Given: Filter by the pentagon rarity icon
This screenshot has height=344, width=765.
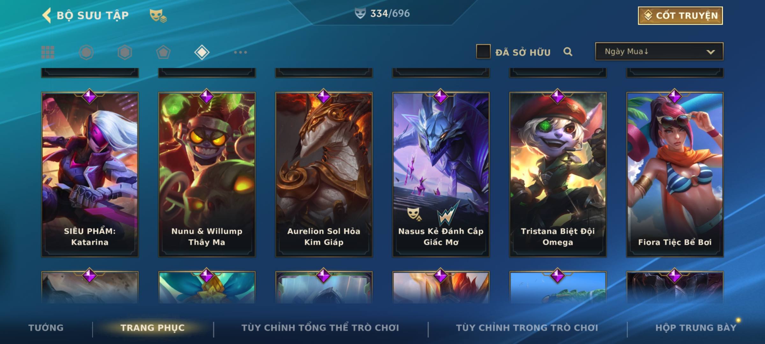Looking at the screenshot, I should coord(163,52).
